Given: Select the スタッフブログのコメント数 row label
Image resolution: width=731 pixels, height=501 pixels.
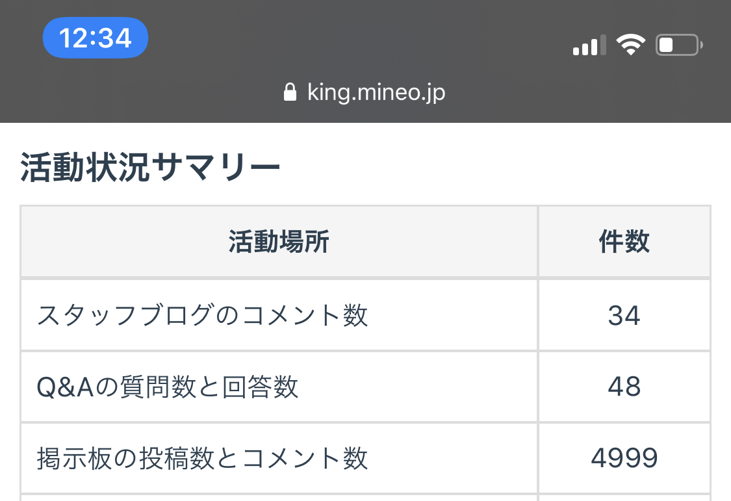Looking at the screenshot, I should click(202, 316).
